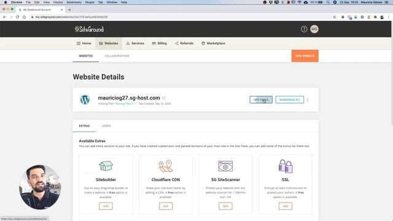
Task: Click the SSL padlocks icon
Action: [x=286, y=166]
